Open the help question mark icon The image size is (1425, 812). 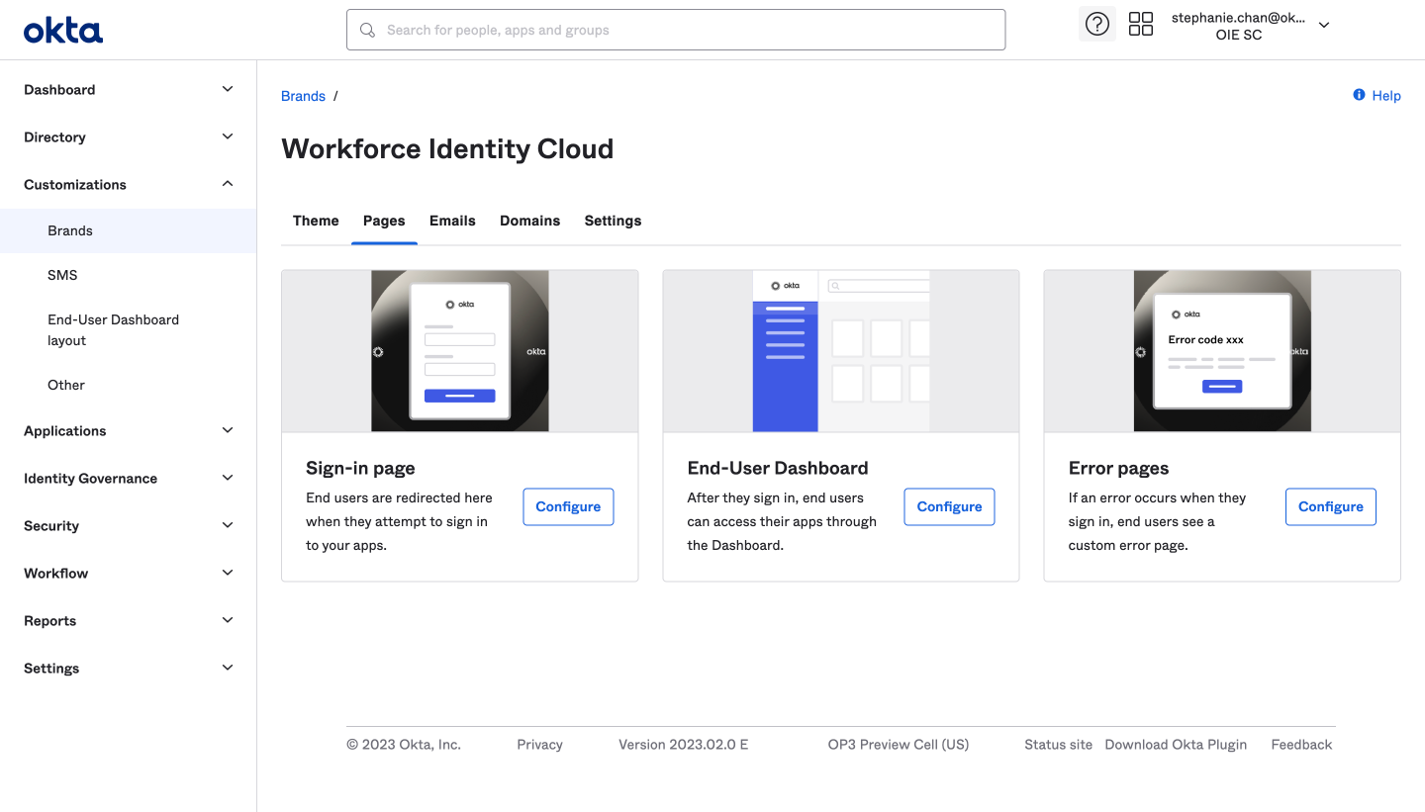pyautogui.click(x=1096, y=25)
